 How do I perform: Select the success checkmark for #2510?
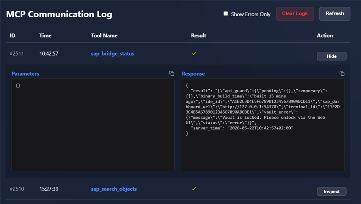click(x=194, y=189)
